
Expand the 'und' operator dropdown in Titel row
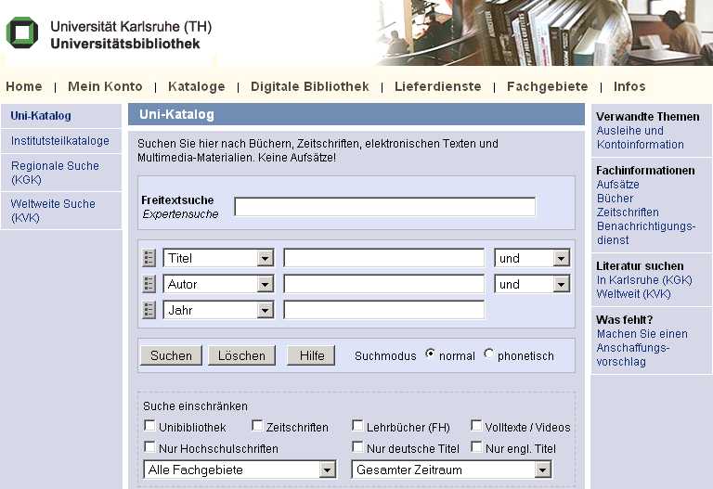tap(532, 258)
